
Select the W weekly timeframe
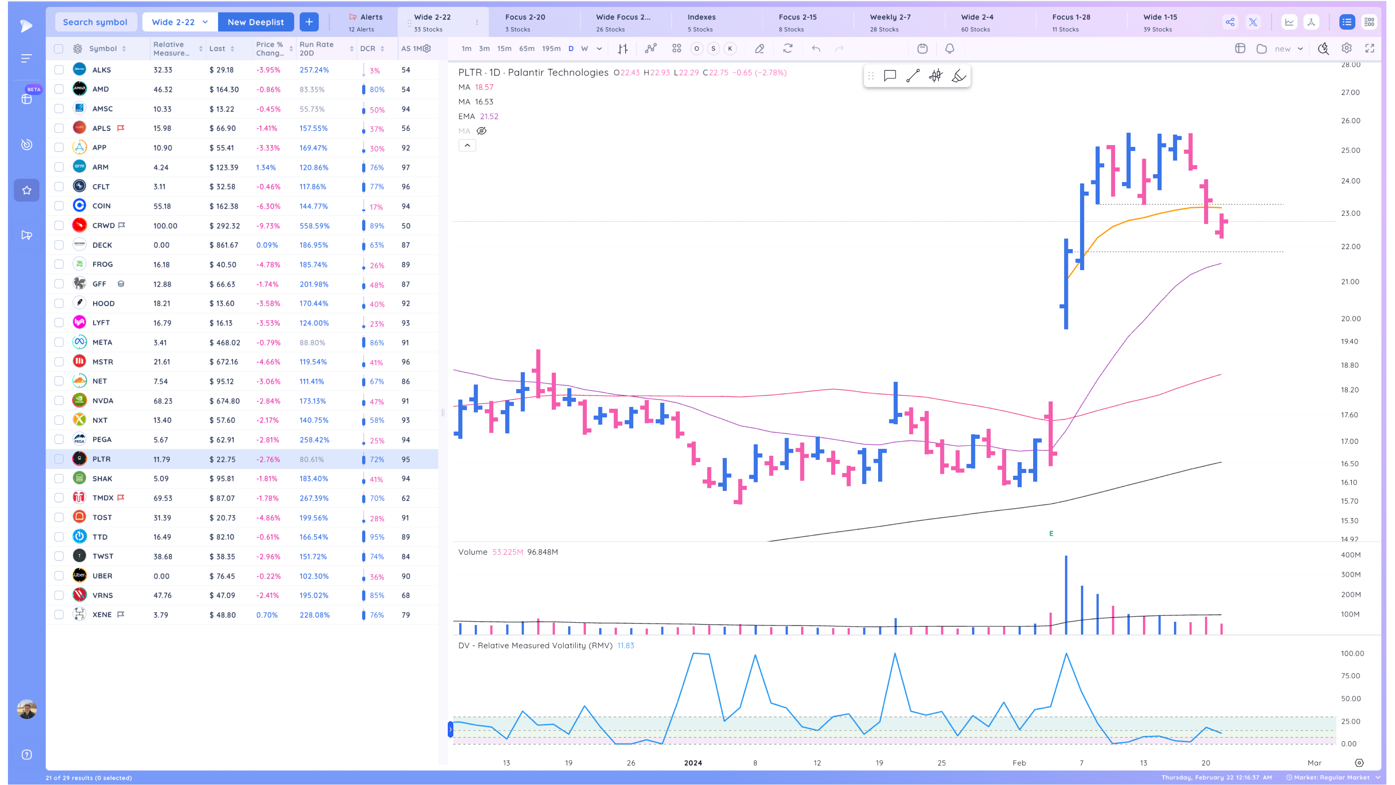click(x=584, y=48)
